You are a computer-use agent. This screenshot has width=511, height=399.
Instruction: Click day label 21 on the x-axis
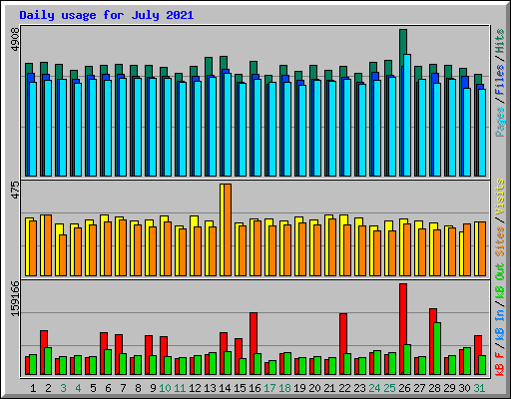329,388
